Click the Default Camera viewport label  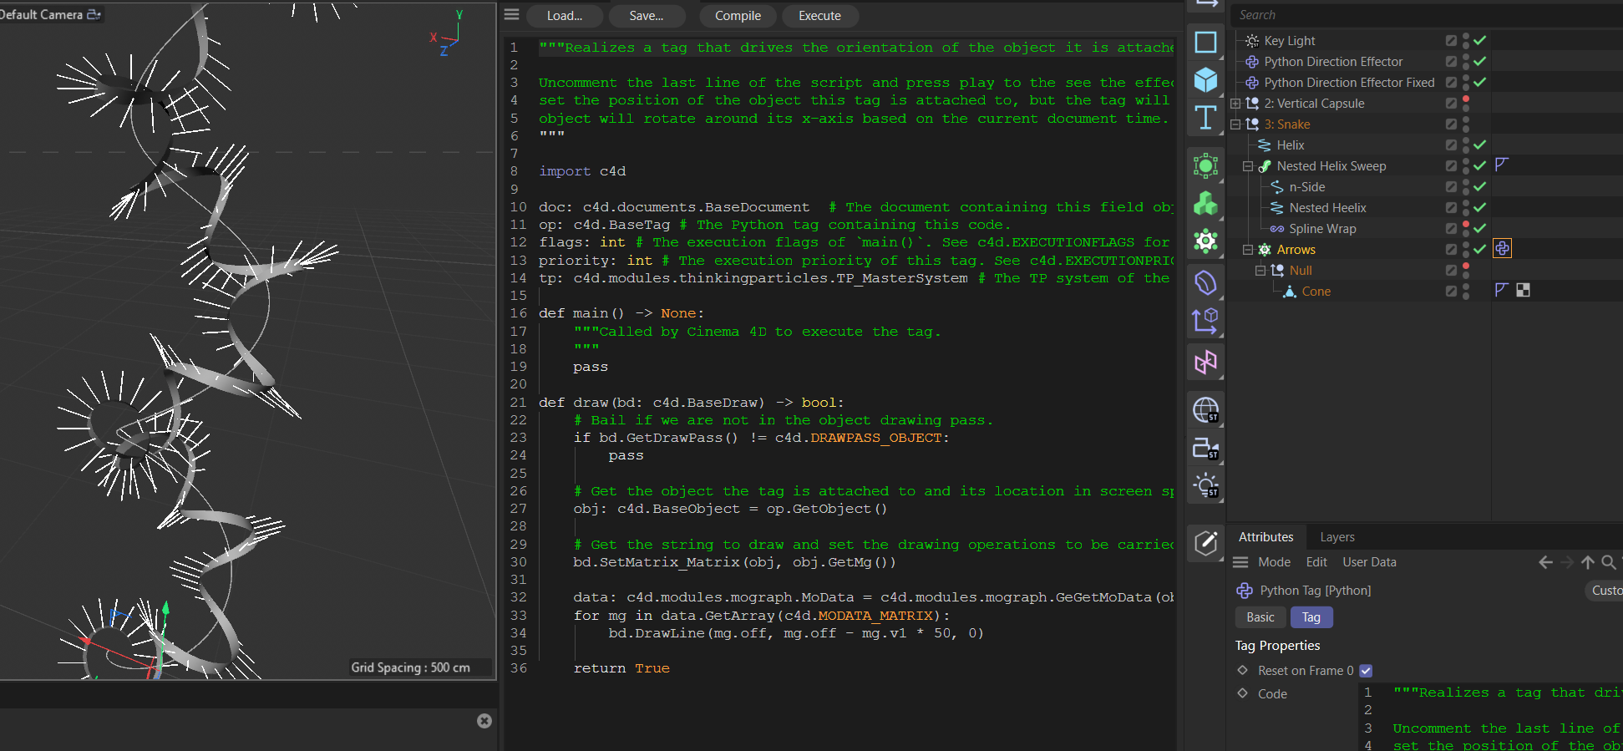pos(41,14)
